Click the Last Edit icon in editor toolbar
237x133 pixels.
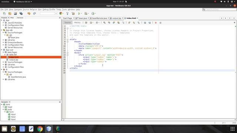click(86, 23)
